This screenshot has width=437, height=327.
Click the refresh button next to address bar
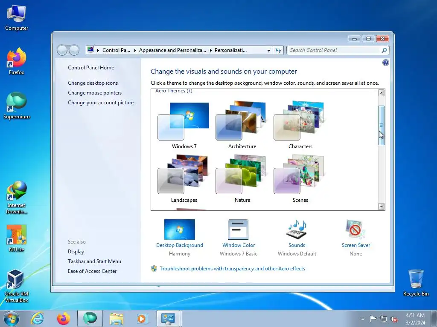pyautogui.click(x=278, y=50)
